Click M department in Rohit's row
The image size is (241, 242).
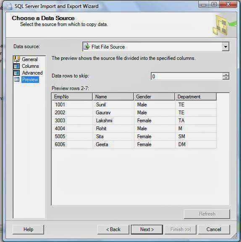(x=180, y=129)
